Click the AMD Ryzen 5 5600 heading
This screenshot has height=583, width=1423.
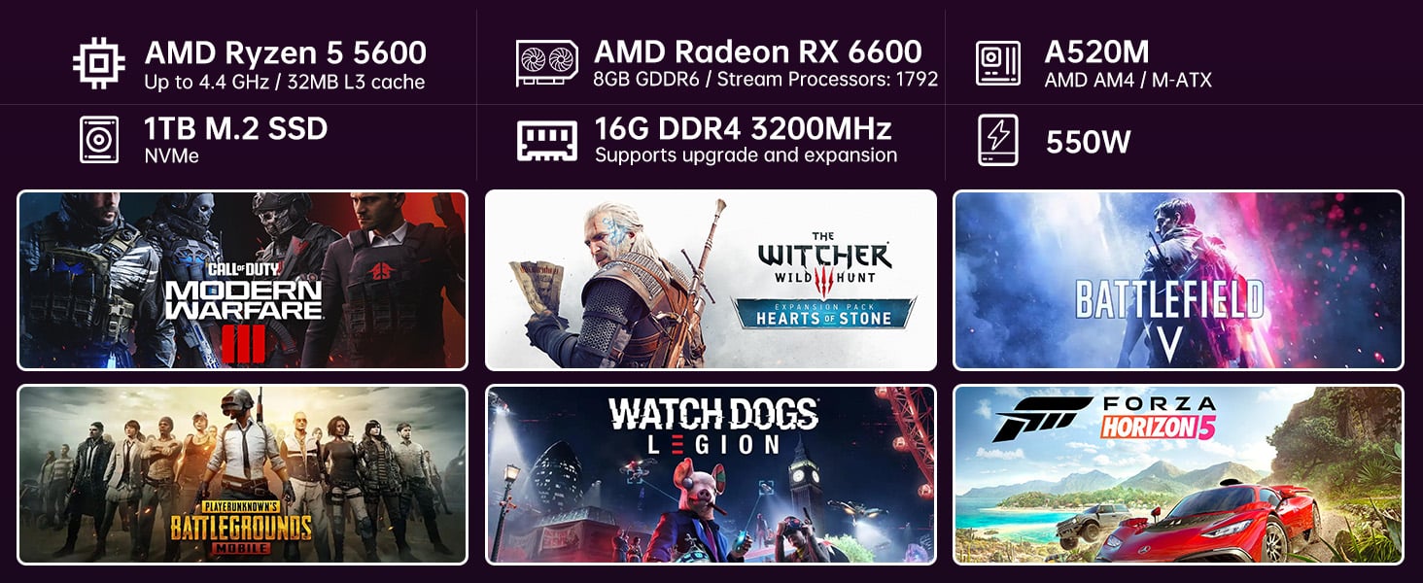[285, 52]
